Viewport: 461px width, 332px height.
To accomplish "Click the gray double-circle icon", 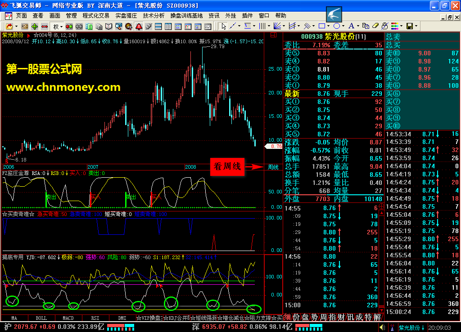I will 79,27.
